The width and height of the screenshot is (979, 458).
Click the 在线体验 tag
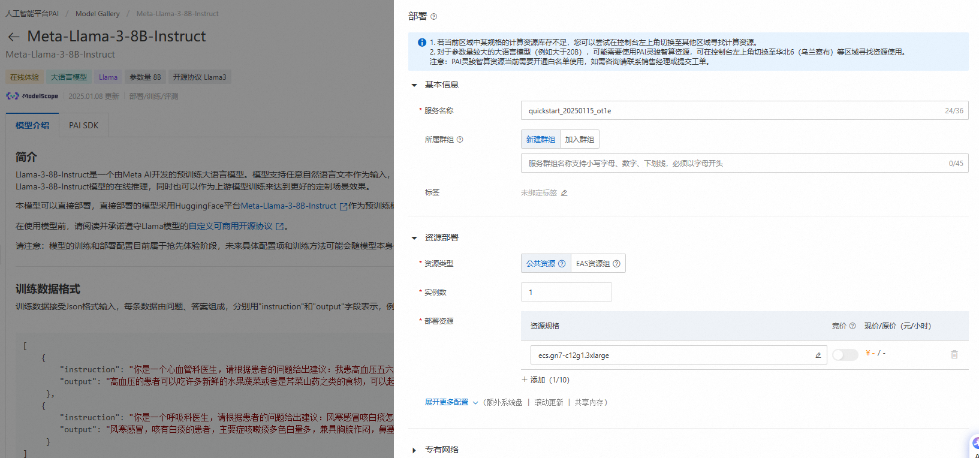(x=25, y=77)
